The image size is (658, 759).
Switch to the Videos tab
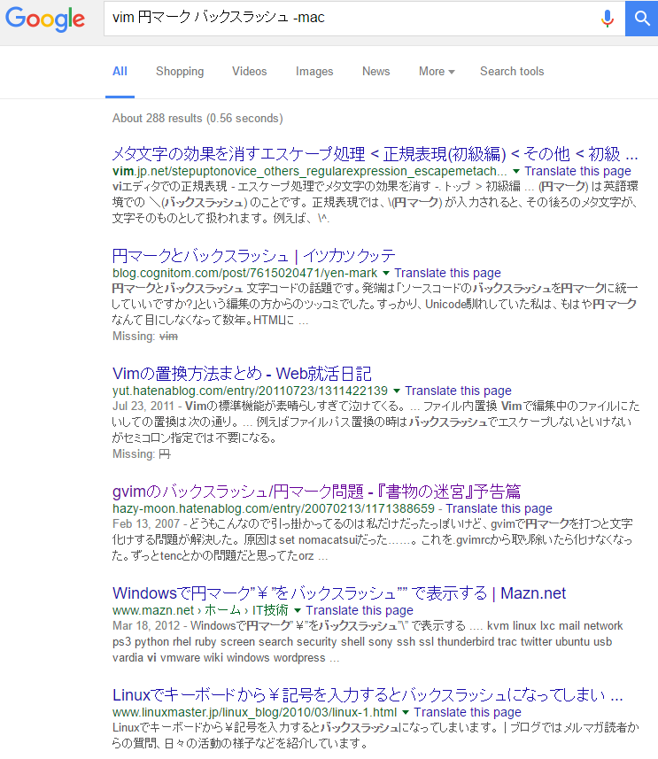pos(250,72)
